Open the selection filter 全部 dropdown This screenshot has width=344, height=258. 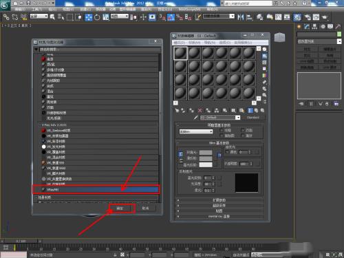39,17
